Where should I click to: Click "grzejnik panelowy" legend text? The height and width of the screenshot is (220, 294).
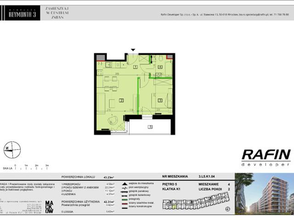[x=139, y=191]
